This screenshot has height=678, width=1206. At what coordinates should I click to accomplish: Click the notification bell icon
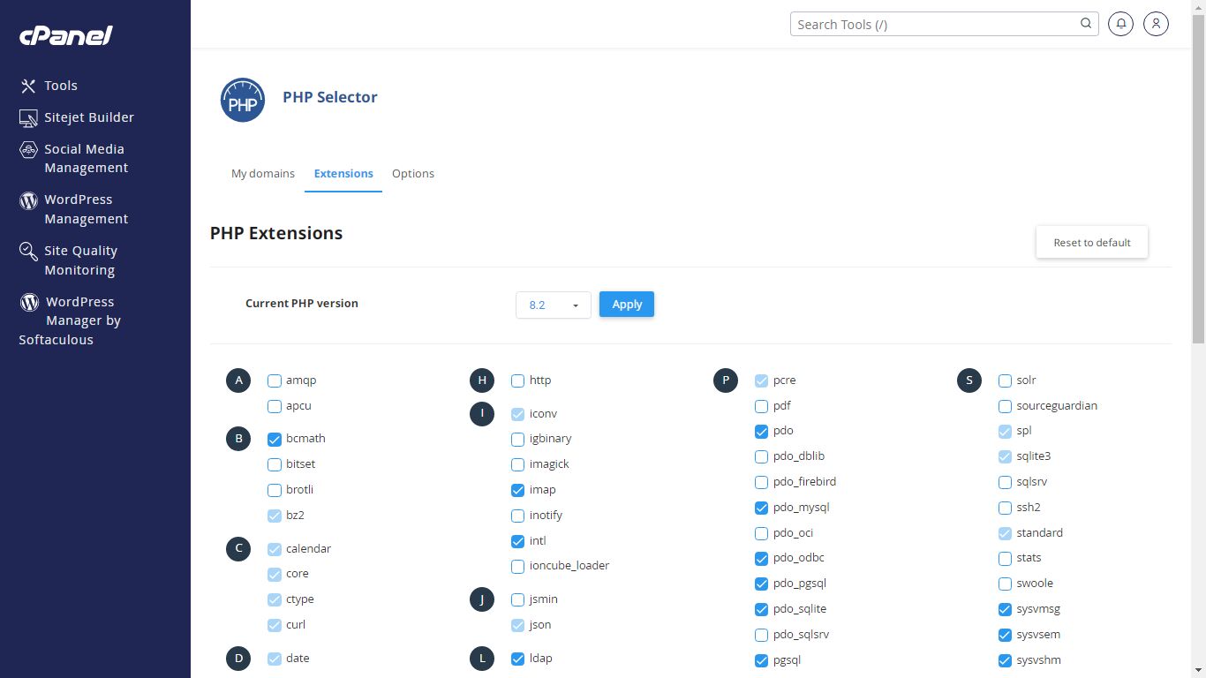[x=1120, y=24]
